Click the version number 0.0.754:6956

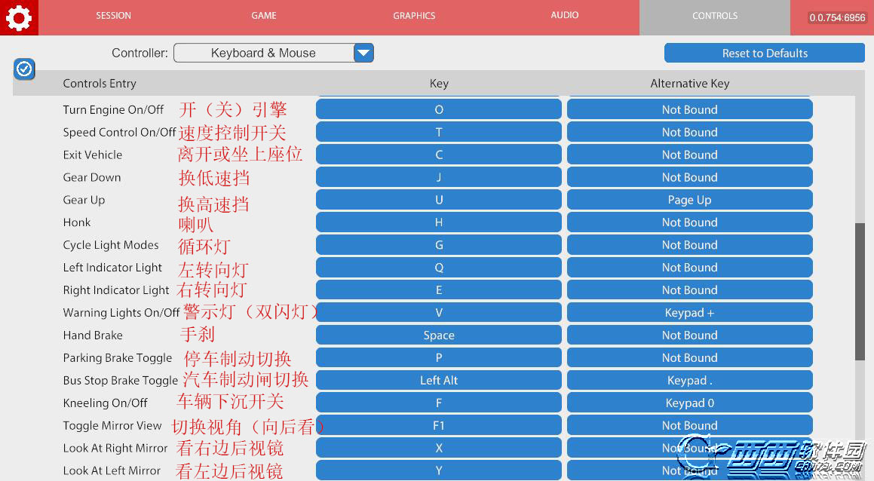pos(837,18)
